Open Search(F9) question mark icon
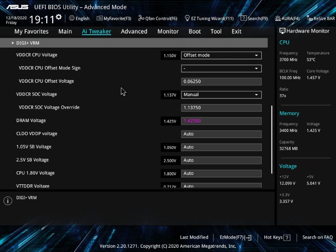Image resolution: width=336 pixels, height=252 pixels. pyautogui.click(x=243, y=18)
